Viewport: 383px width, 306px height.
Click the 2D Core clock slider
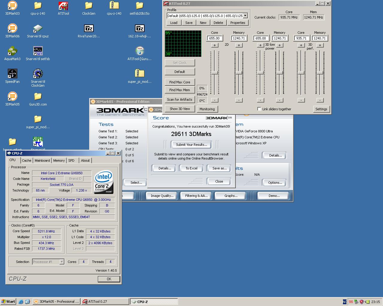(x=215, y=73)
